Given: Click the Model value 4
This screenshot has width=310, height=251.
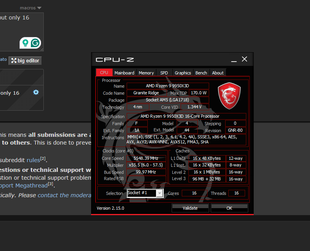Looking at the screenshot, I should pos(187,124).
